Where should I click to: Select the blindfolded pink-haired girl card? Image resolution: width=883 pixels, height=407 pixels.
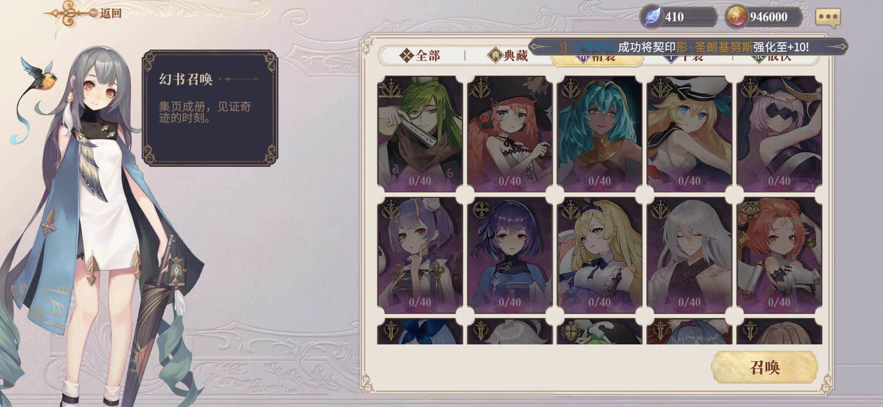pos(779,133)
